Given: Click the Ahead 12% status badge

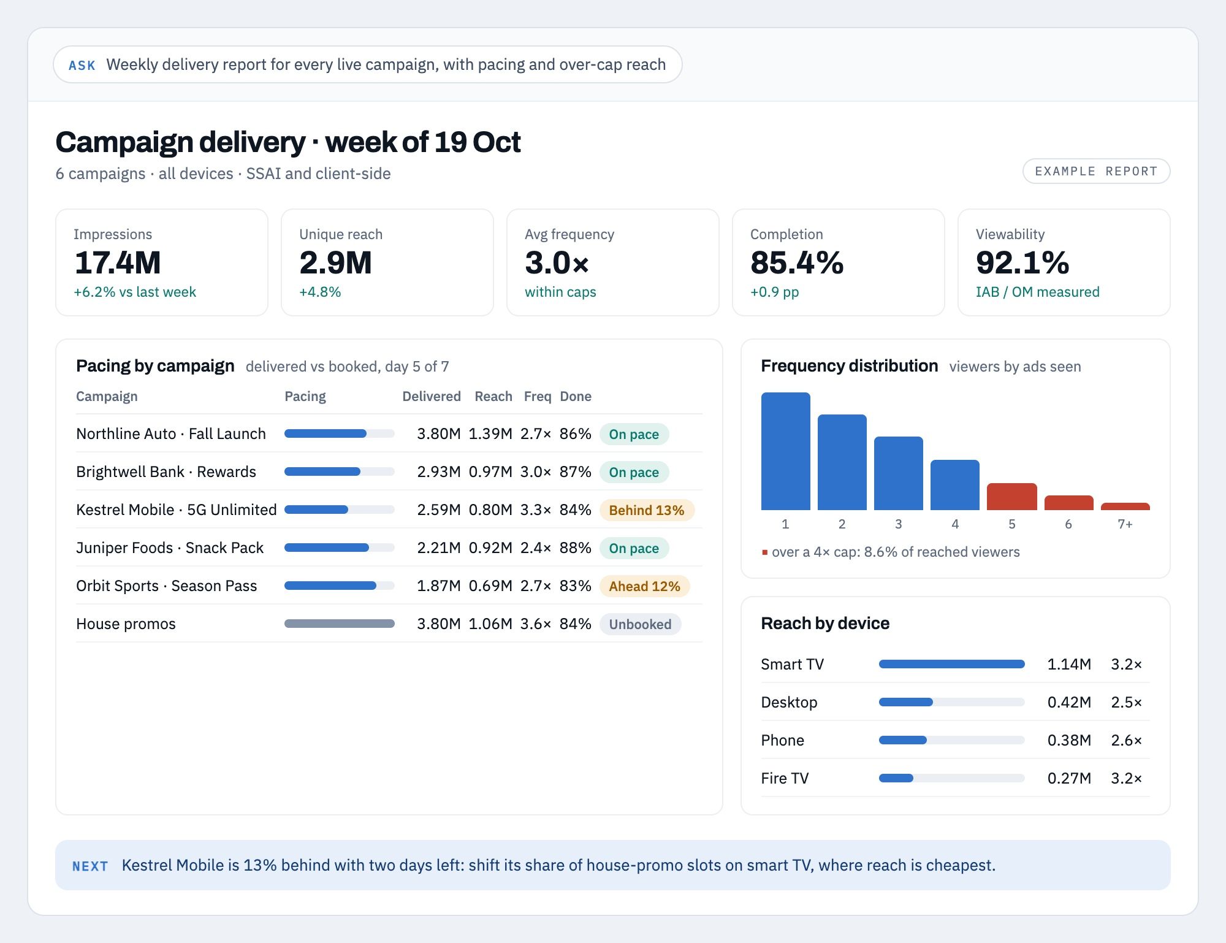Looking at the screenshot, I should 645,586.
